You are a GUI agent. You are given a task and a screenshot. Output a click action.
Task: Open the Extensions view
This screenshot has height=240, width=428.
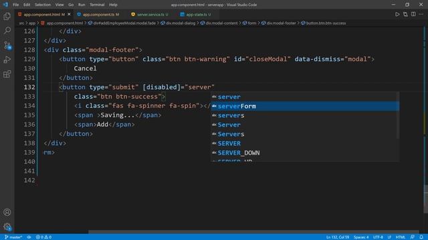coord(7,74)
